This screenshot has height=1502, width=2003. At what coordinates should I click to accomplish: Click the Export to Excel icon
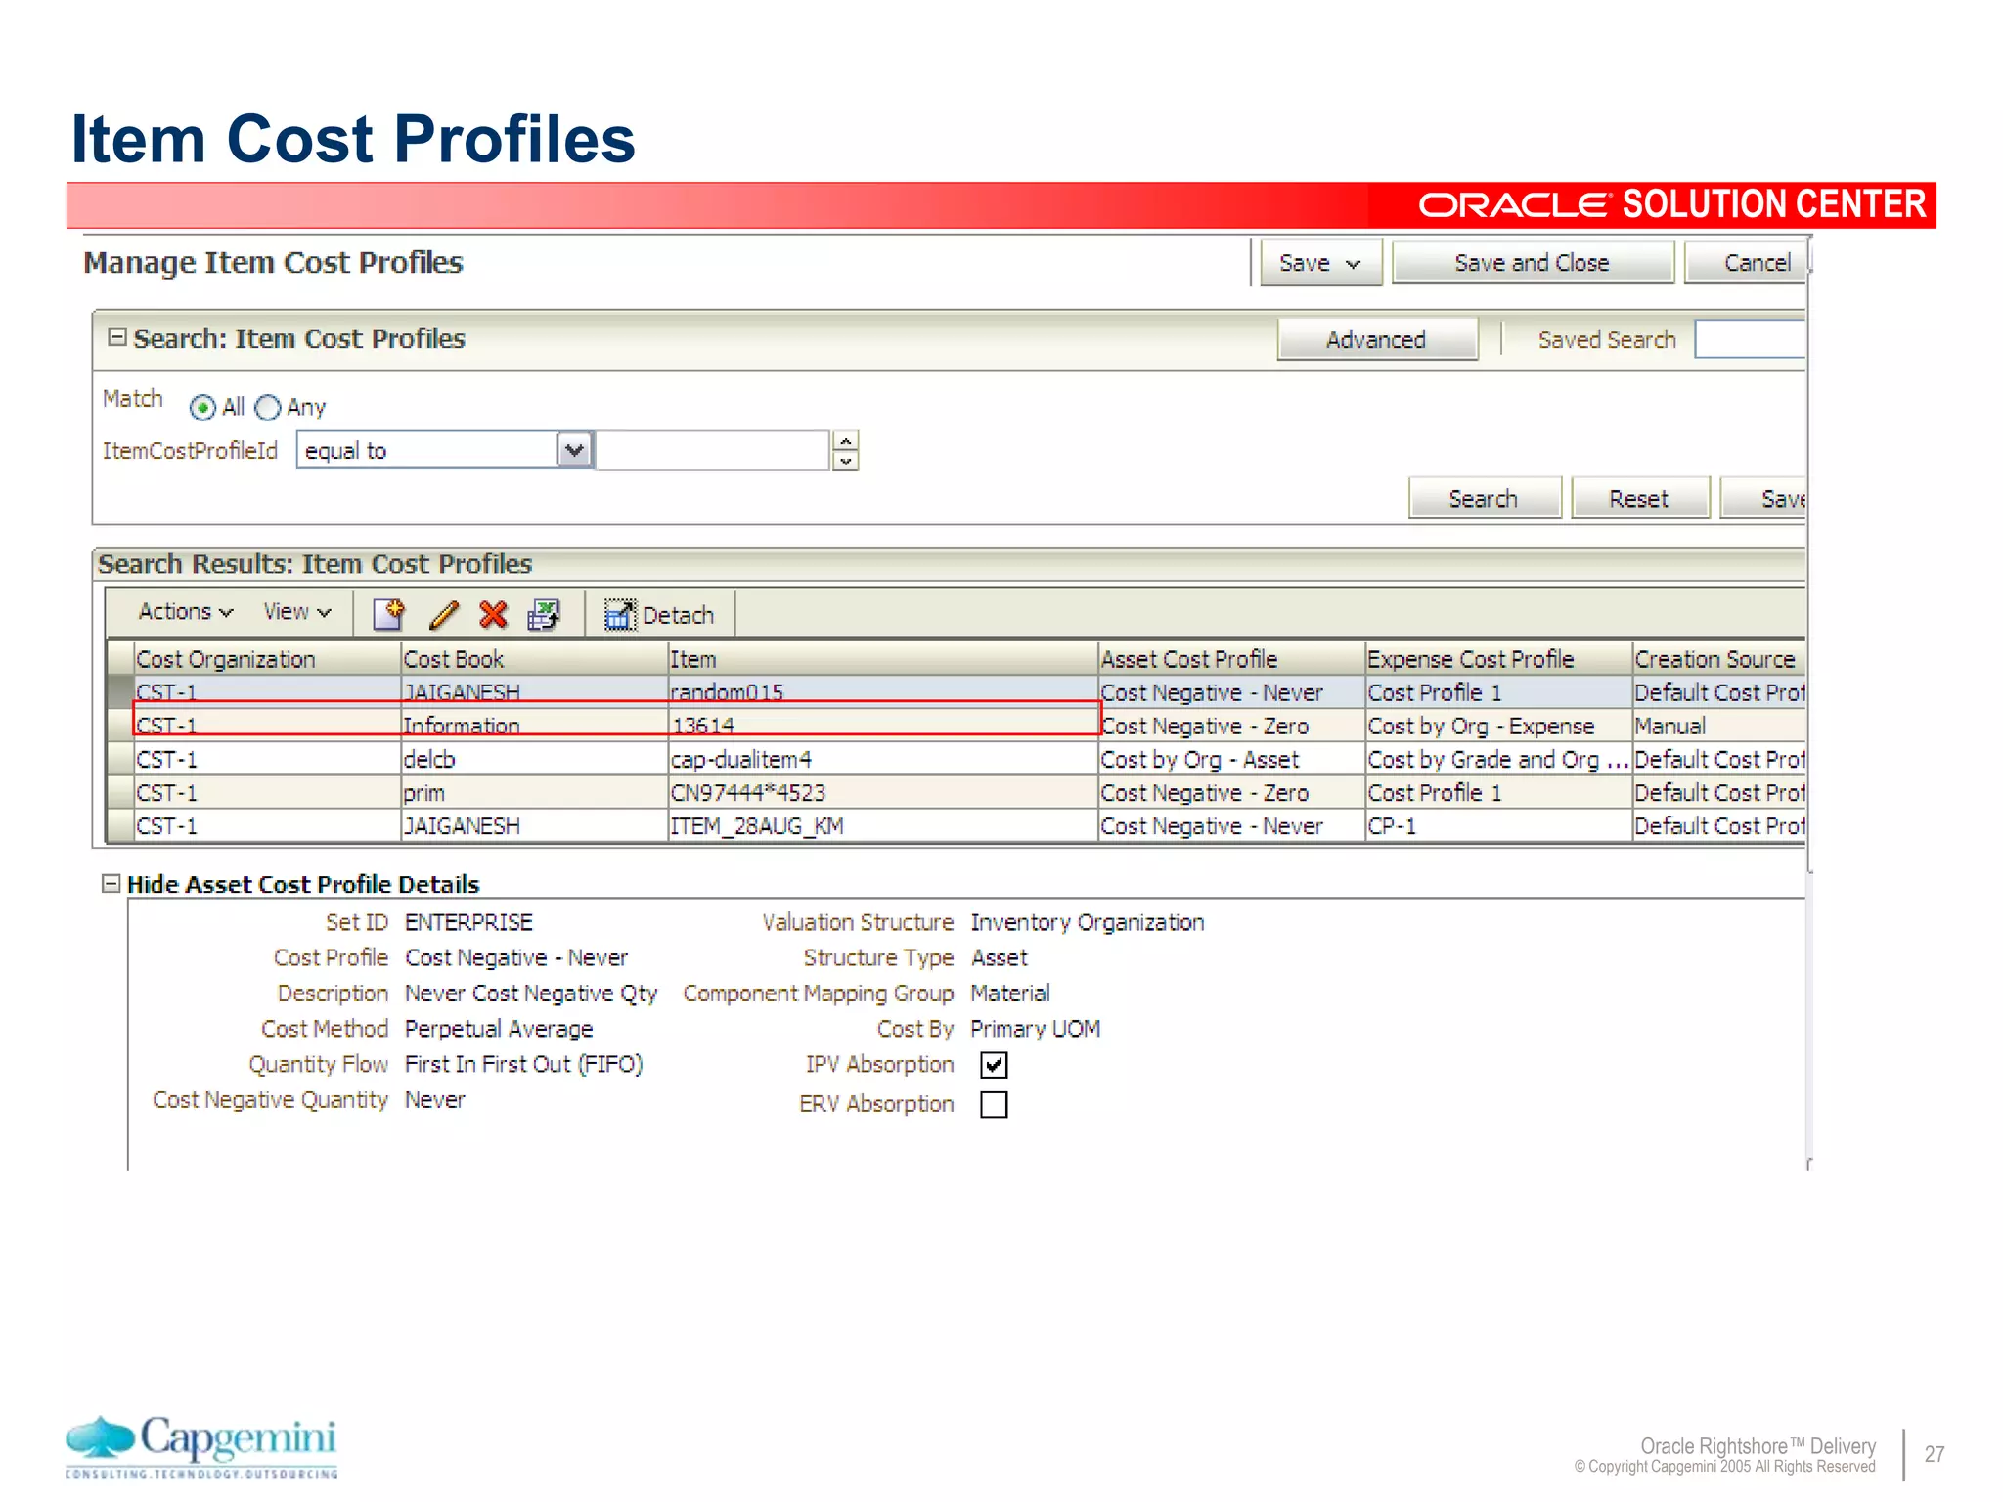point(544,614)
